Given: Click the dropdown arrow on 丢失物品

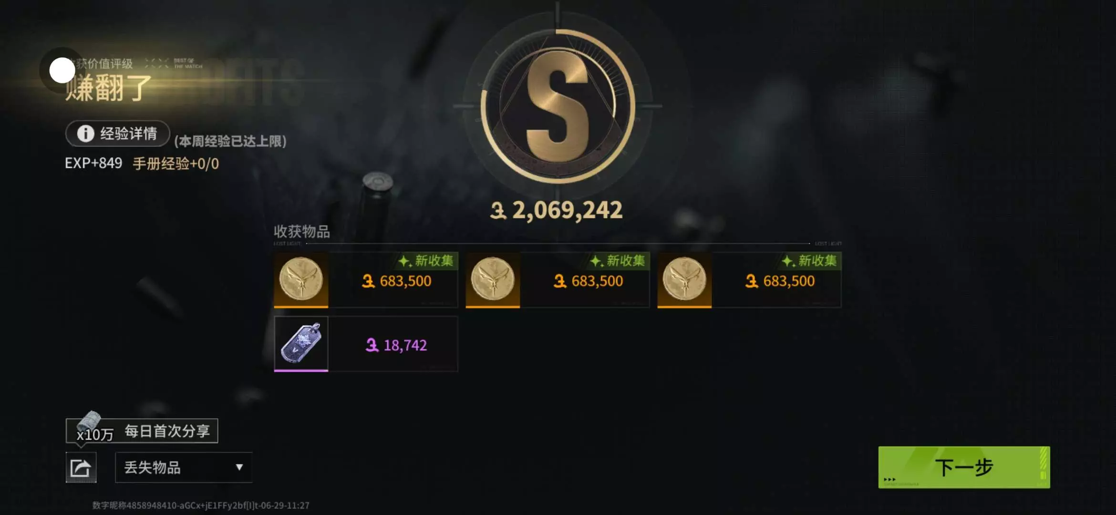Looking at the screenshot, I should click(x=239, y=467).
